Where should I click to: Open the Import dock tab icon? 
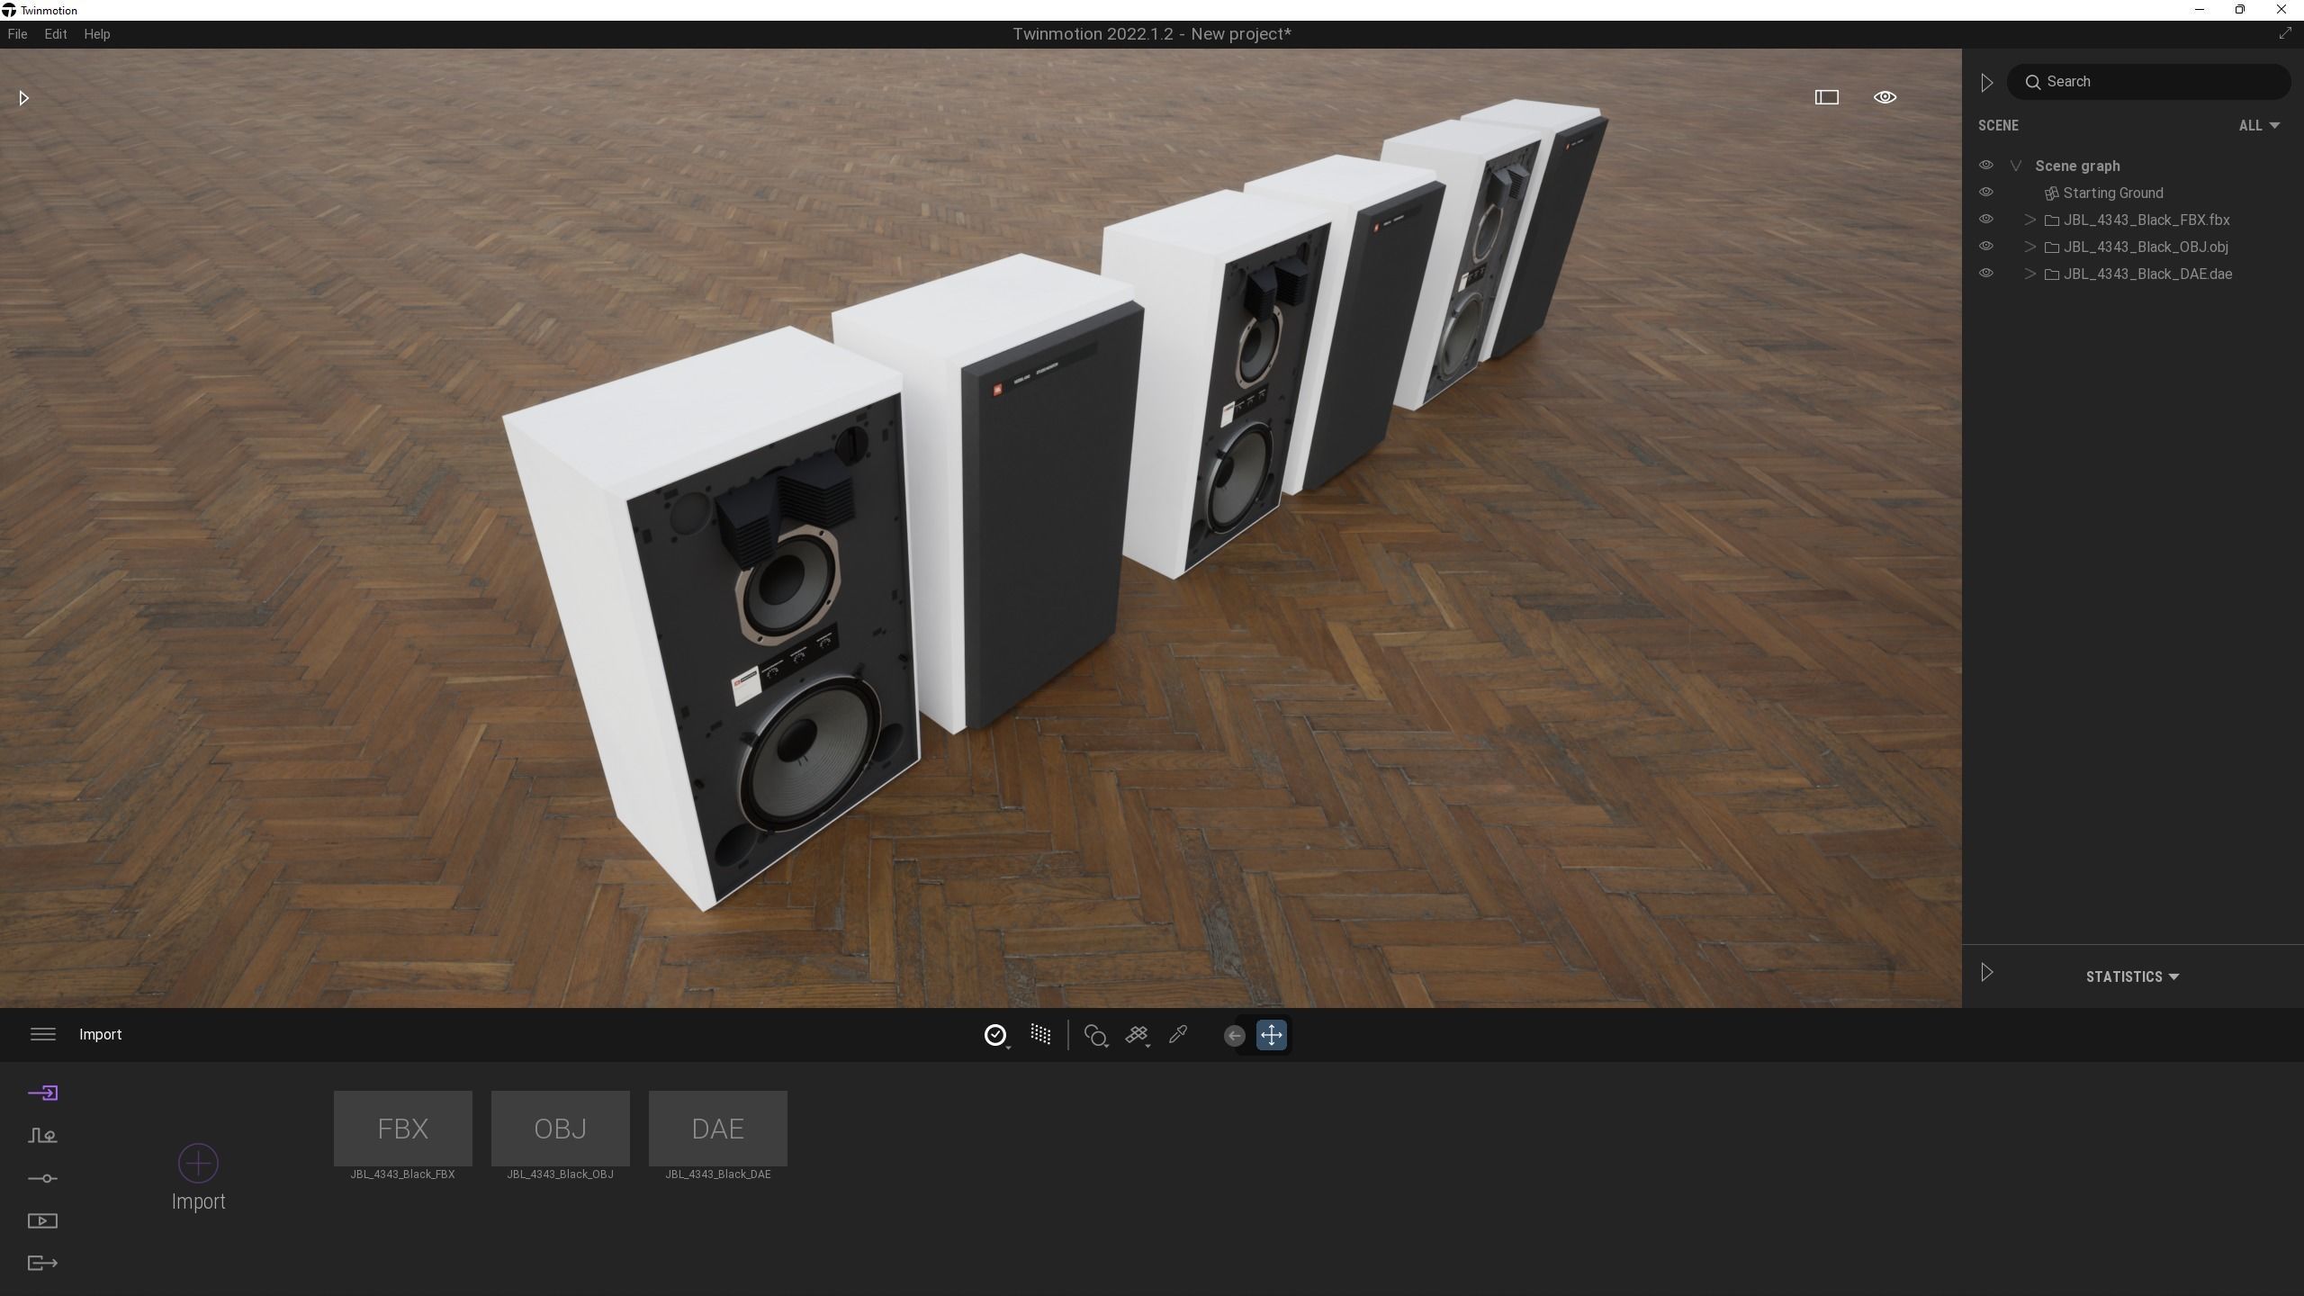[42, 1093]
